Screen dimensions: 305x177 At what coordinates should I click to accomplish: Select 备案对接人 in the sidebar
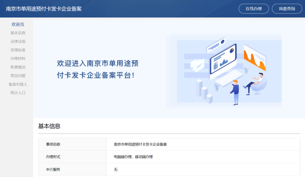point(18,84)
